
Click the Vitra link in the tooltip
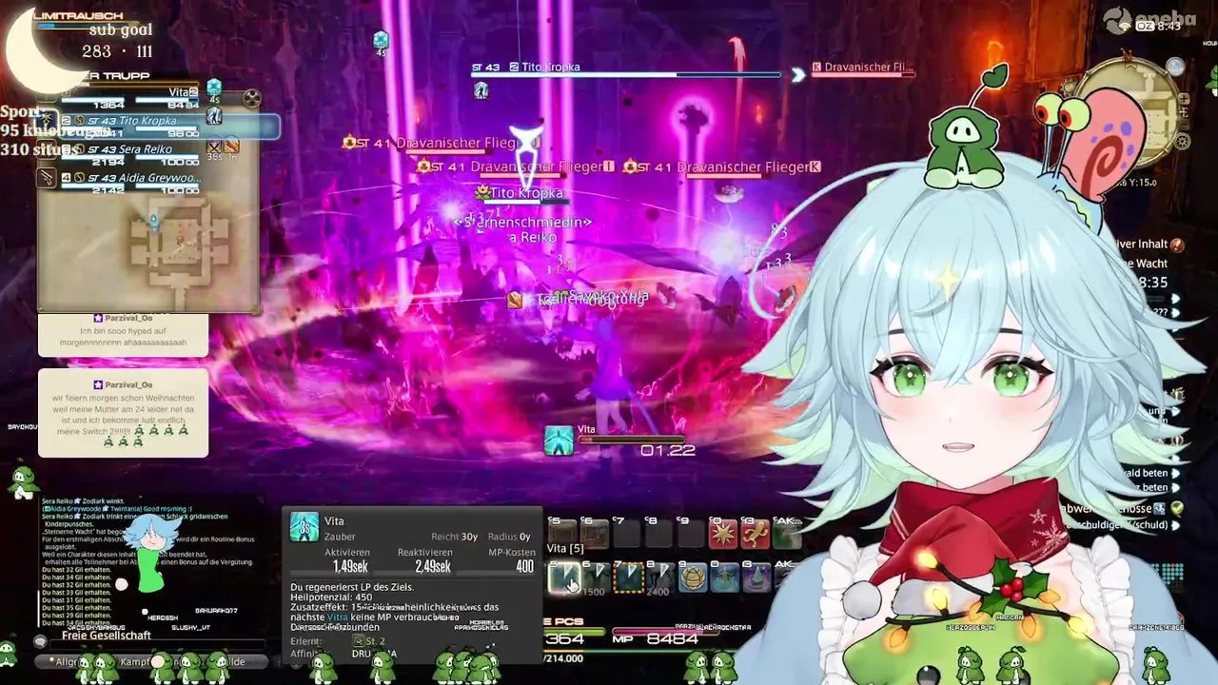tap(338, 617)
